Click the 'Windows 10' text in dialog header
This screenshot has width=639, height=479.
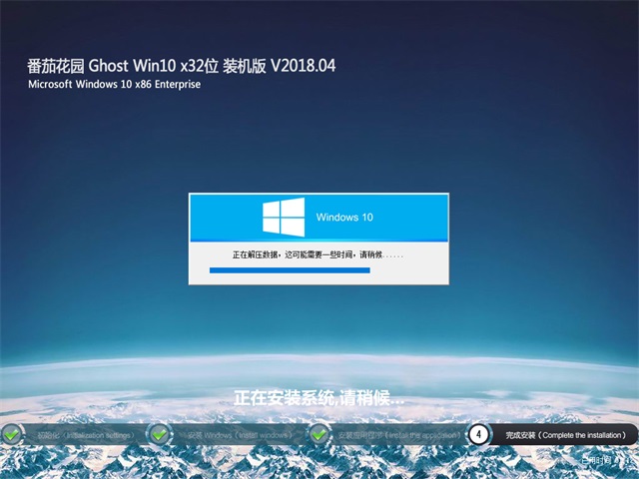point(344,218)
